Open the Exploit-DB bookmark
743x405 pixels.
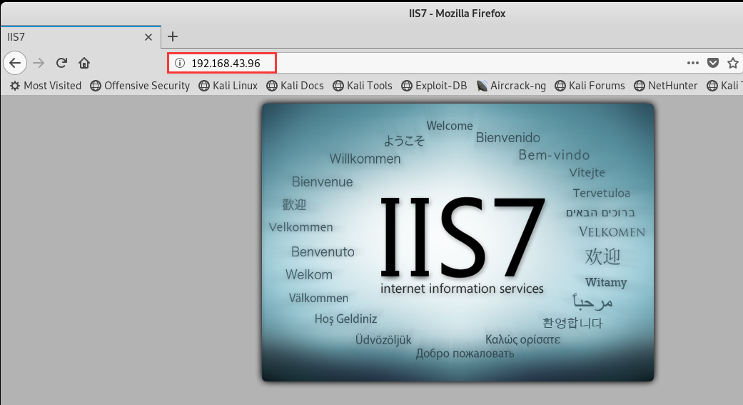pyautogui.click(x=434, y=86)
